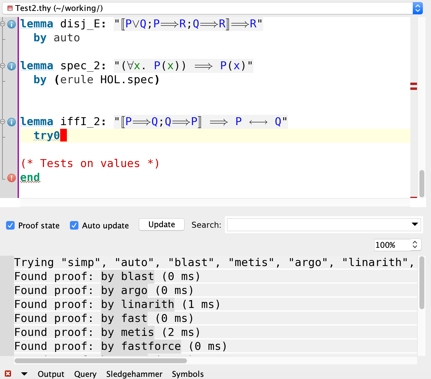Screen dimensions: 431x379
Task: Insert the 'by fastforce' found proof
Action: tap(141, 346)
